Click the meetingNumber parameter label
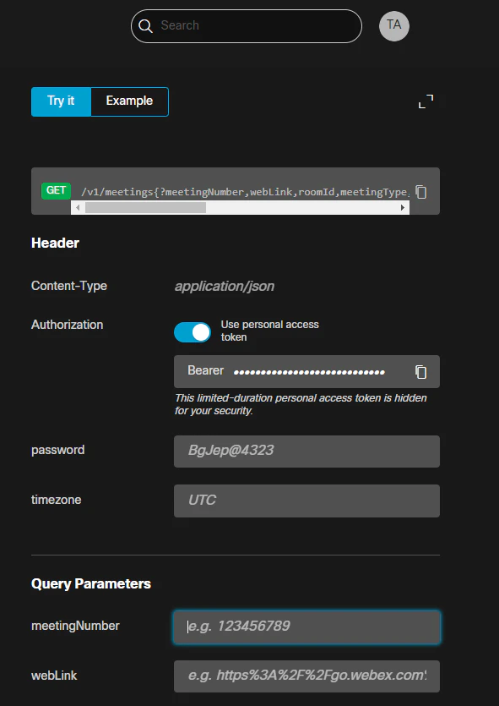The width and height of the screenshot is (499, 706). point(75,626)
